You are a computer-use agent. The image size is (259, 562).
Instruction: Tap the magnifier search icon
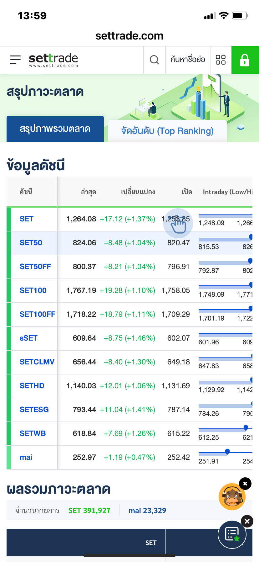point(154,60)
